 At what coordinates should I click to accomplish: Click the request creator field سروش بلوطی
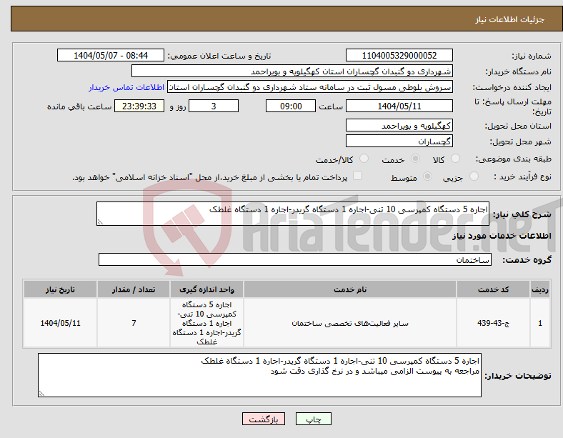(x=310, y=87)
